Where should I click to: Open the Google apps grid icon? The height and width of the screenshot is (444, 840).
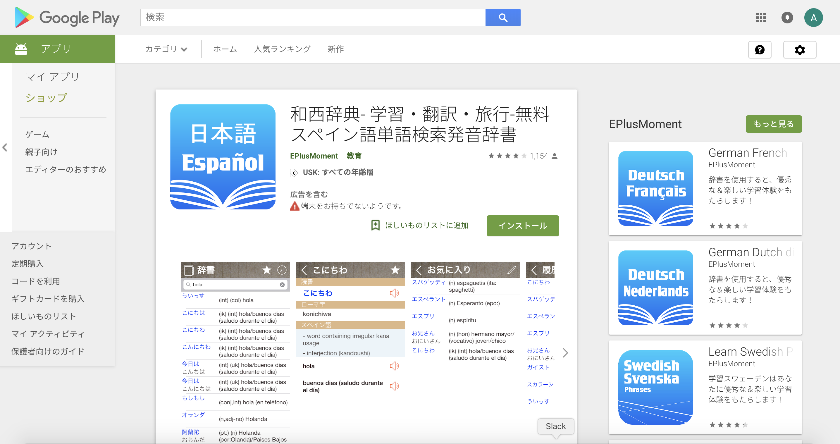pyautogui.click(x=761, y=18)
